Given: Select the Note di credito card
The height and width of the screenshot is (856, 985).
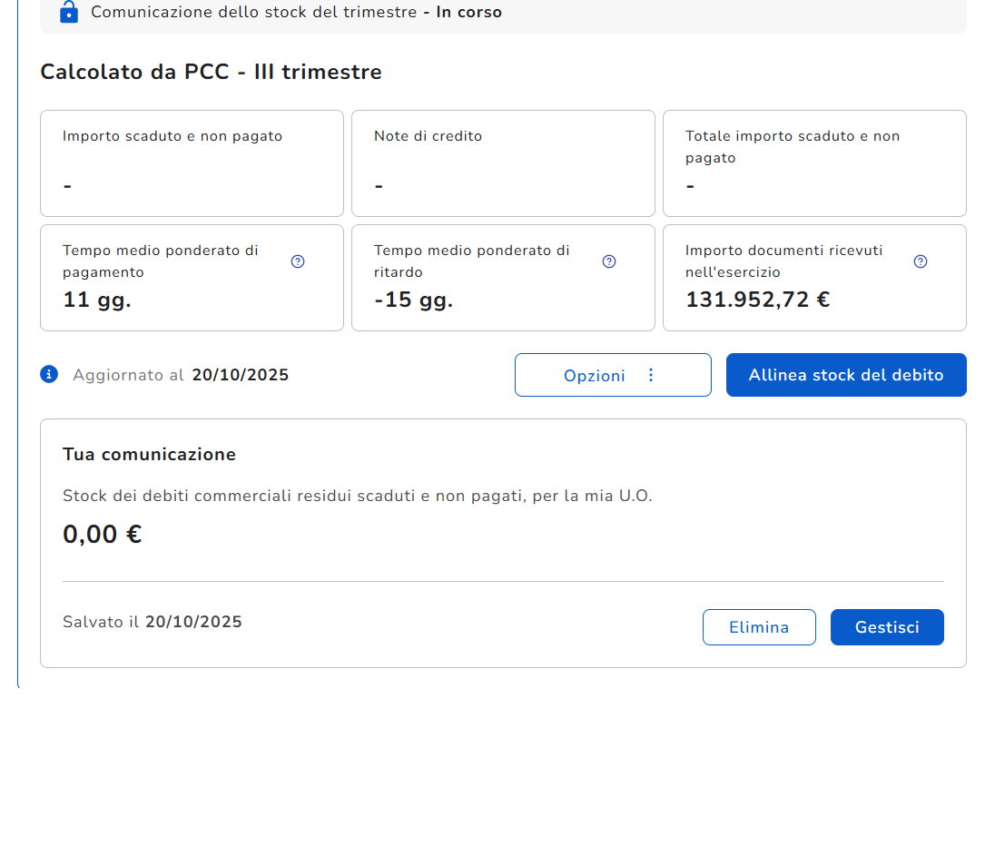Looking at the screenshot, I should [503, 163].
